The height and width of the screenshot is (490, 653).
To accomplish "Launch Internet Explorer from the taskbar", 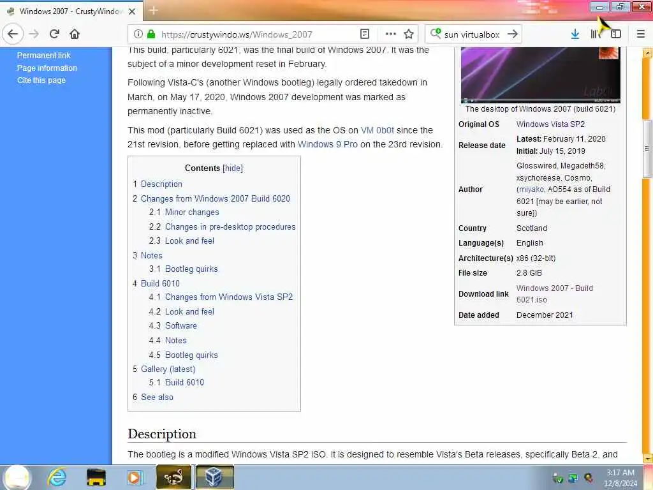I will (x=57, y=477).
